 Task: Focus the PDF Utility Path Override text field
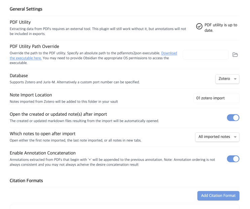coord(206,55)
